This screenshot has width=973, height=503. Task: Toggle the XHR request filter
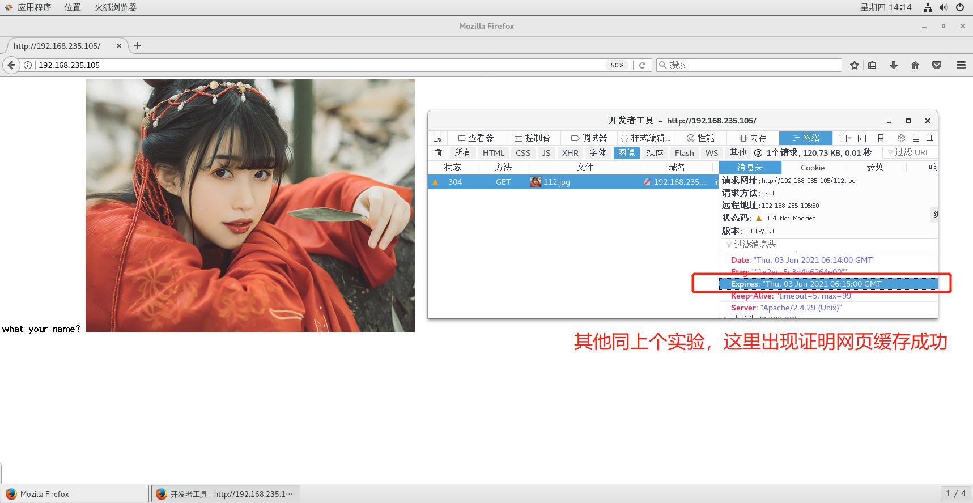point(570,153)
